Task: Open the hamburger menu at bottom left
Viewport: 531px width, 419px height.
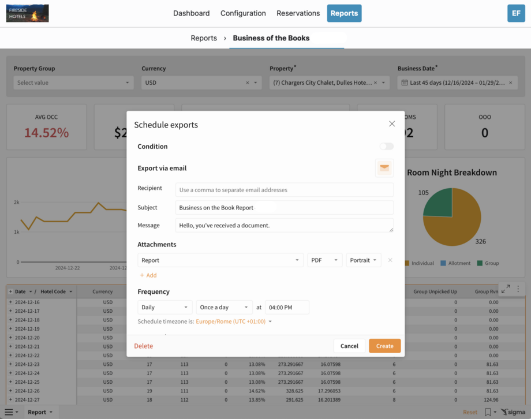Action: coord(9,412)
